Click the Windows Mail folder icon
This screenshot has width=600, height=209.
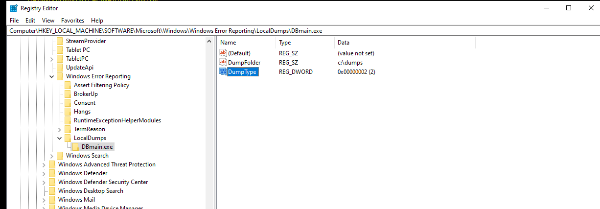pyautogui.click(x=52, y=200)
